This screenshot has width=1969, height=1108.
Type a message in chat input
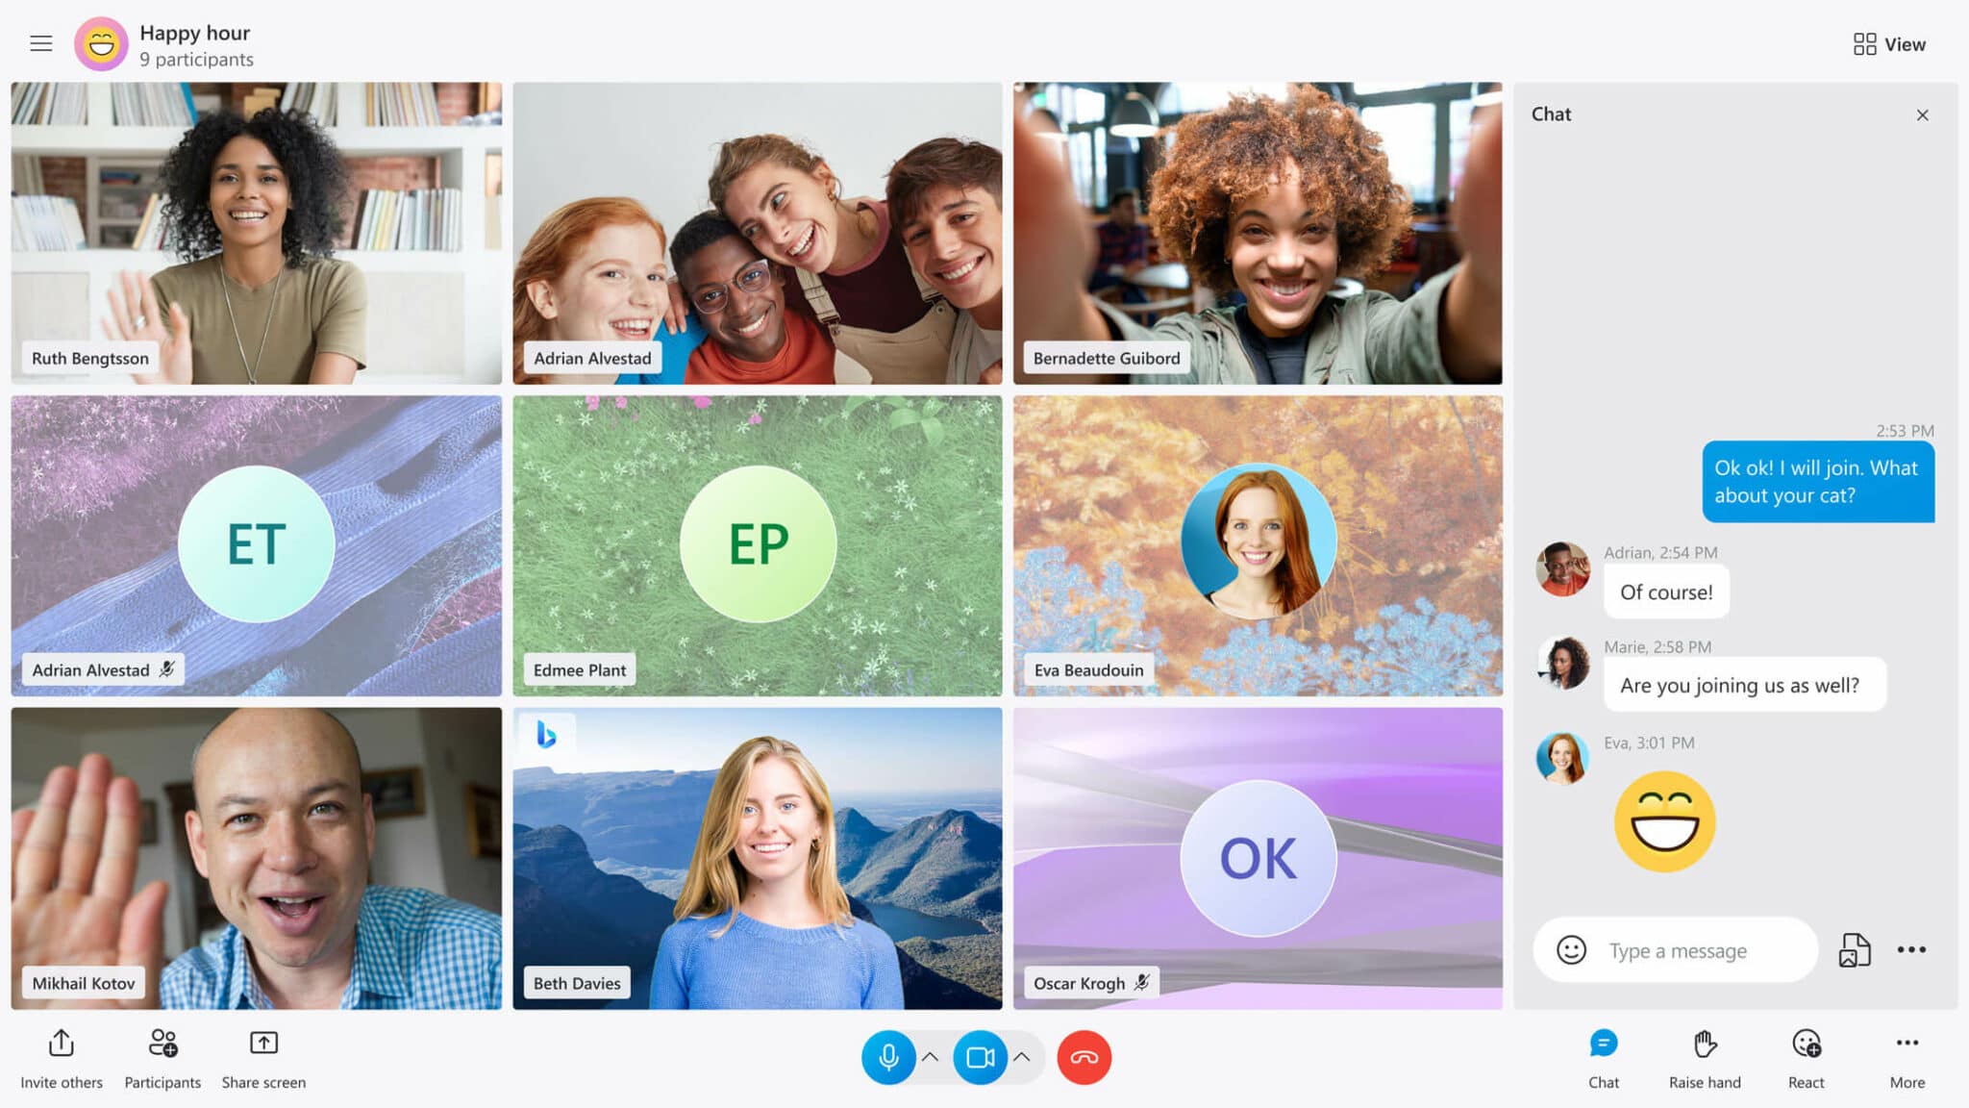pyautogui.click(x=1701, y=948)
